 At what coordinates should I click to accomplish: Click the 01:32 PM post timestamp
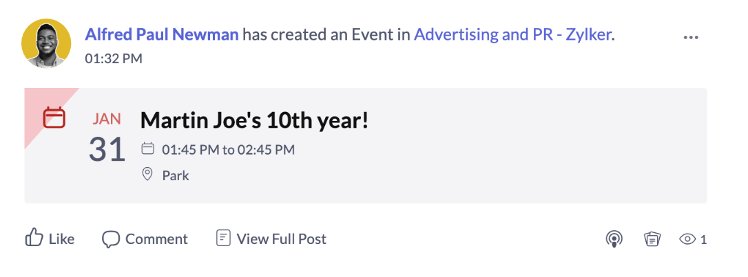(114, 58)
